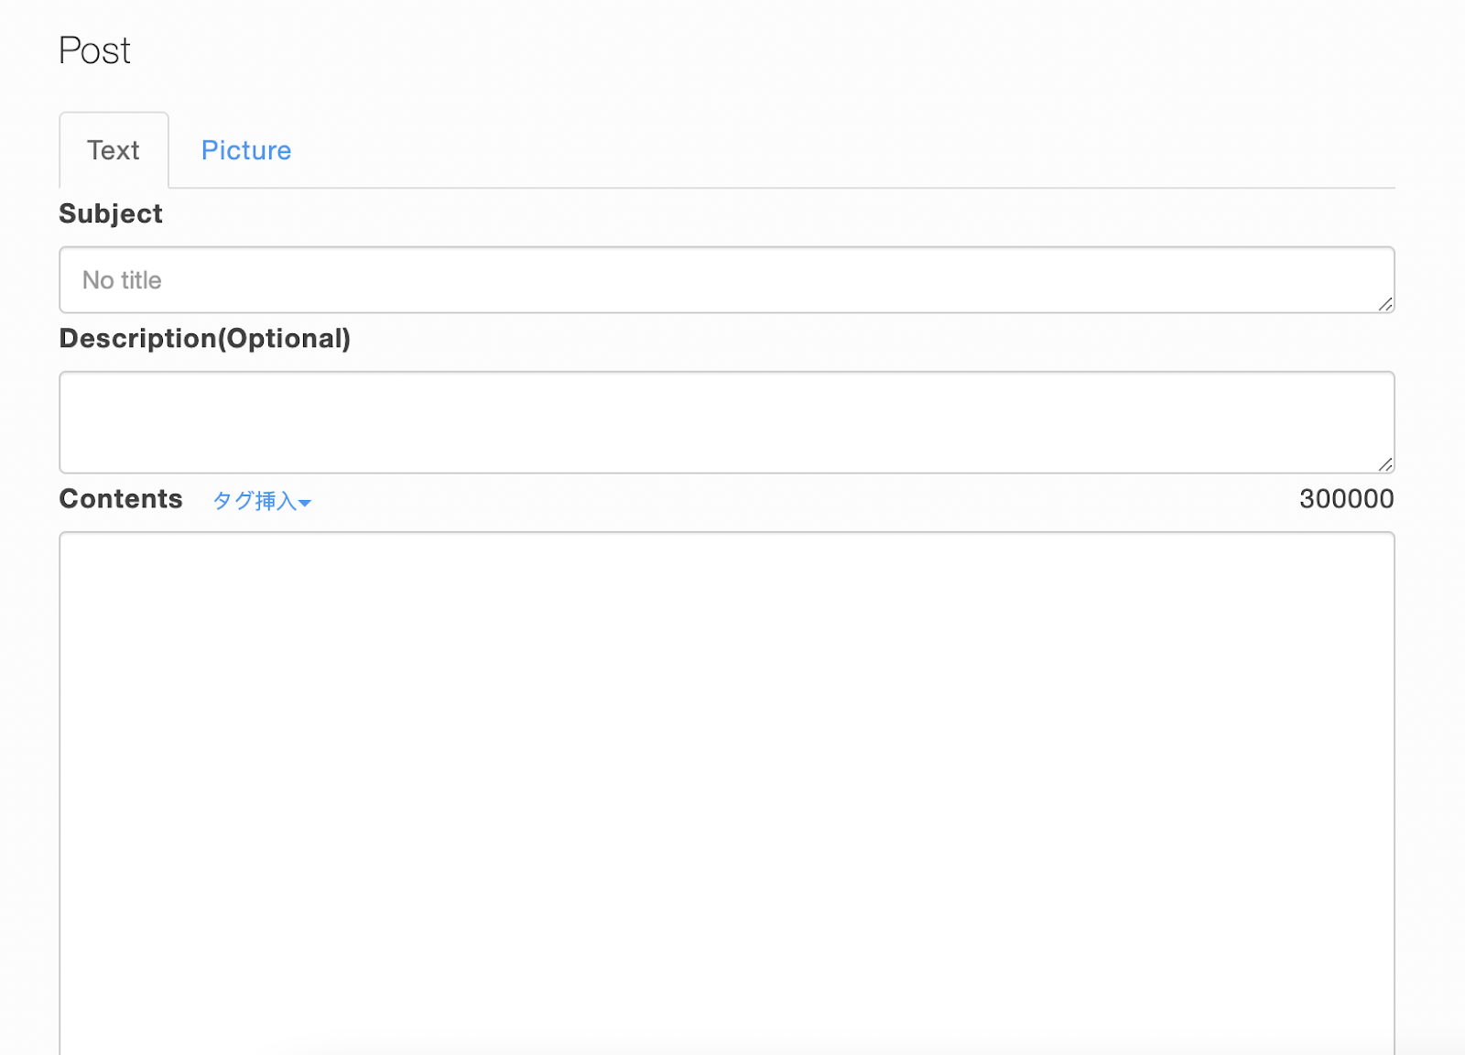1465x1055 pixels.
Task: Focus the Subject input field
Action: coord(725,280)
